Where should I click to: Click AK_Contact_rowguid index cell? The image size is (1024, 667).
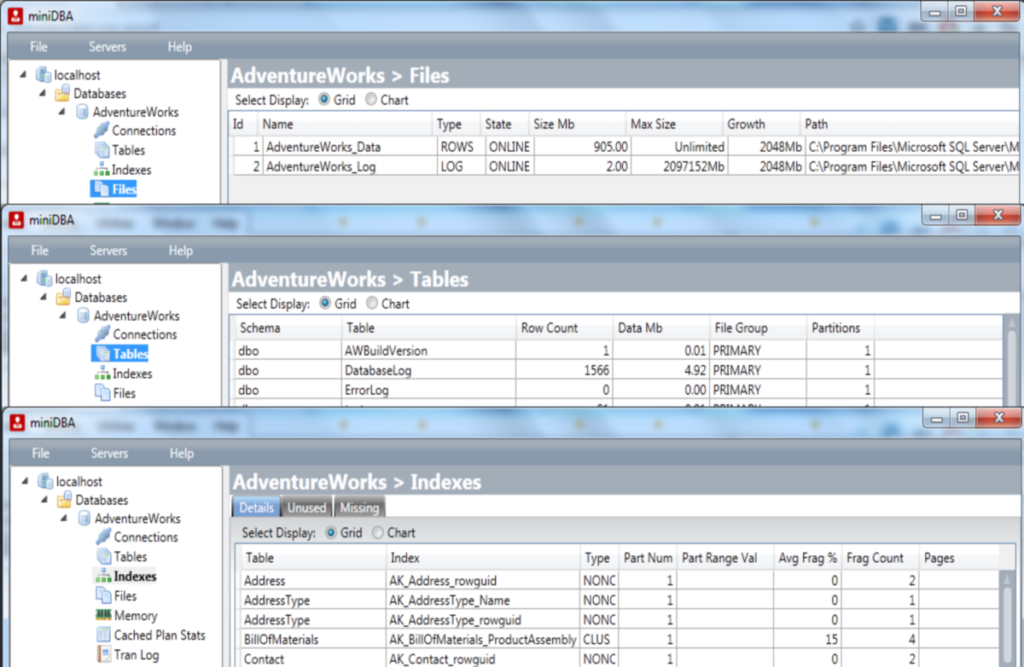tap(483, 659)
